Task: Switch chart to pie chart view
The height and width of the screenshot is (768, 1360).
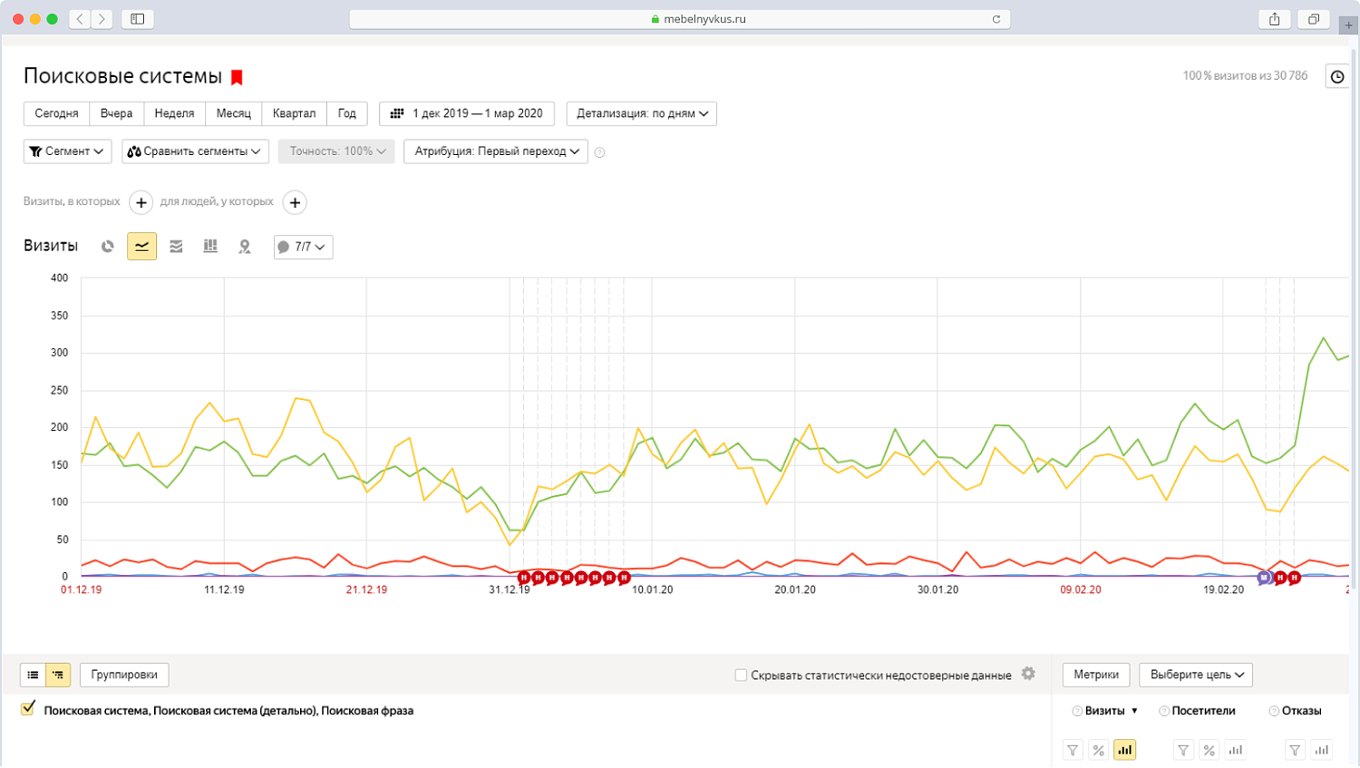Action: coord(108,247)
